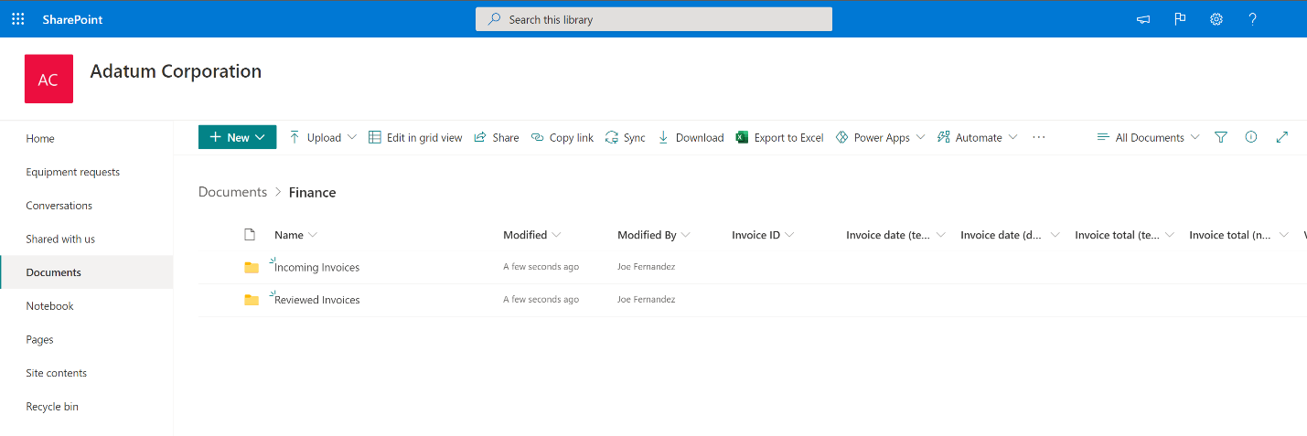The image size is (1307, 436).
Task: Click the Adatum Corporation site title
Action: (x=176, y=71)
